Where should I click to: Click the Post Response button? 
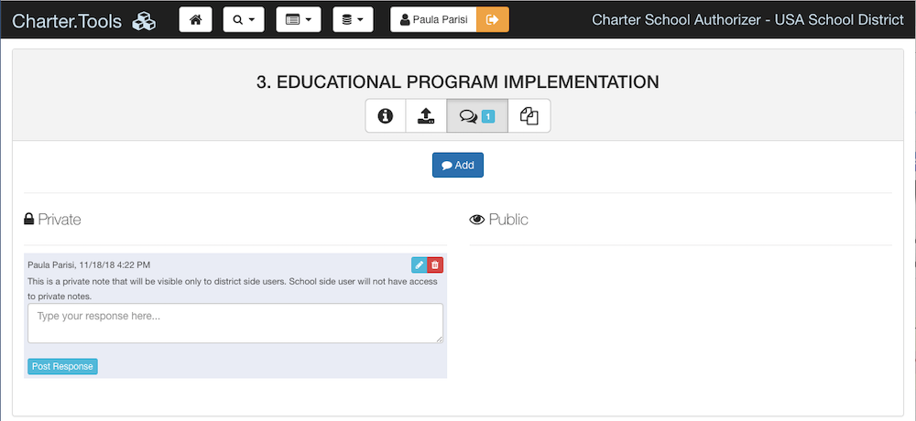(62, 366)
